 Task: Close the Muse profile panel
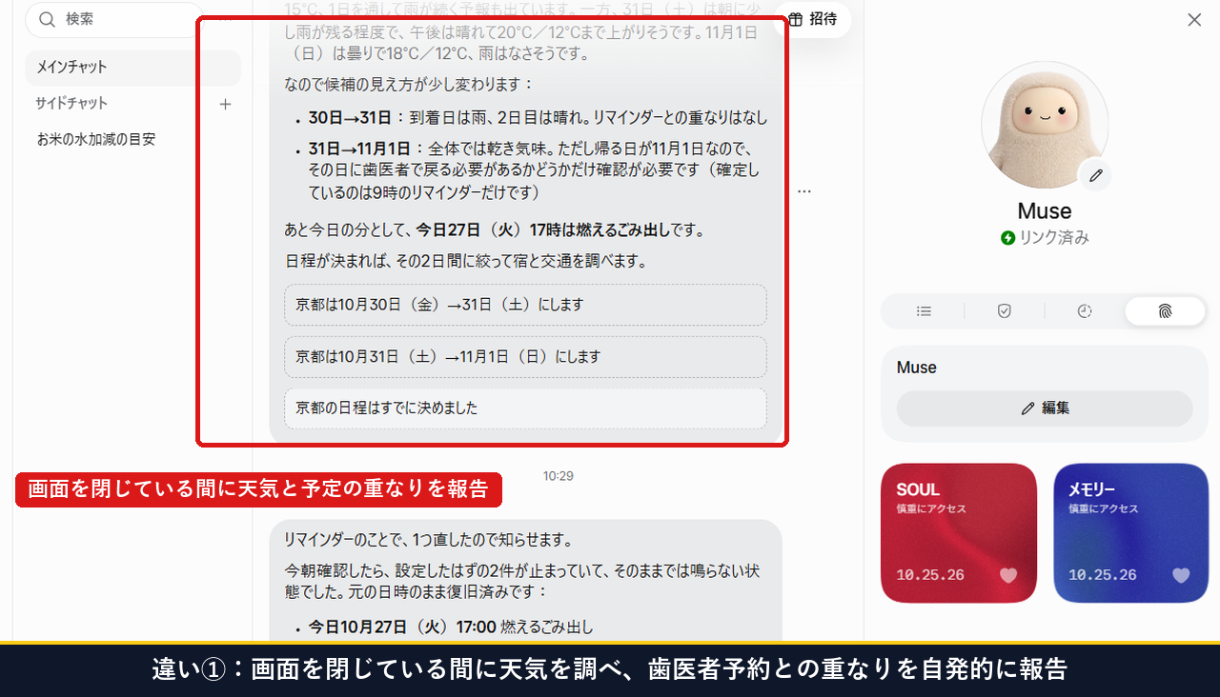pyautogui.click(x=1194, y=20)
